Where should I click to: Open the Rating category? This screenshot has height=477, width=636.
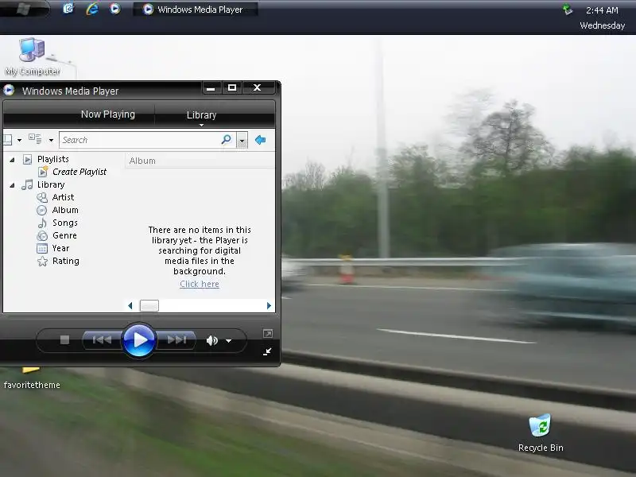[66, 261]
